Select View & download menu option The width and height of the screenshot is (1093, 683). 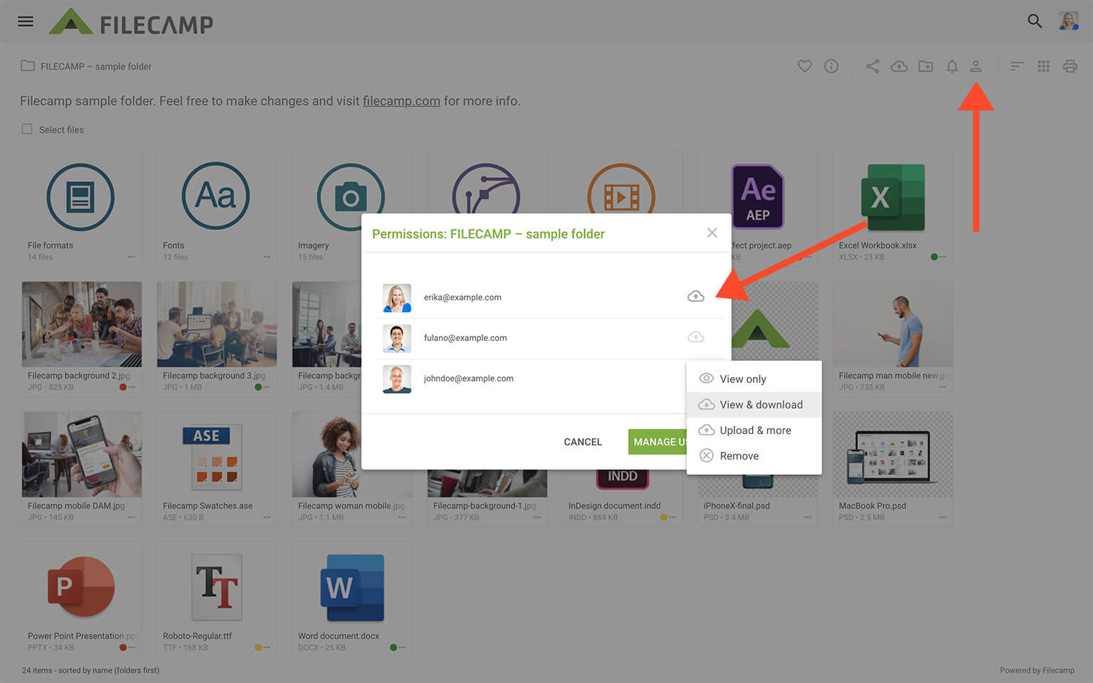click(760, 405)
